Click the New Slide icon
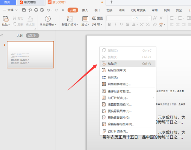Screen dimensions: 191x150 pyautogui.click(x=70, y=19)
